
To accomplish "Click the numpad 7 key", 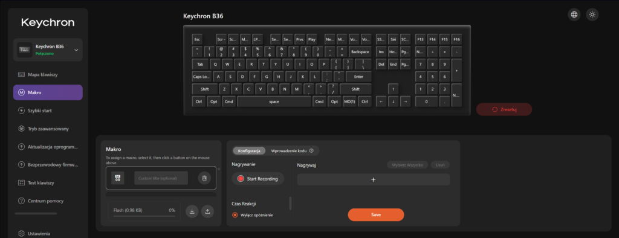I will [x=421, y=65].
